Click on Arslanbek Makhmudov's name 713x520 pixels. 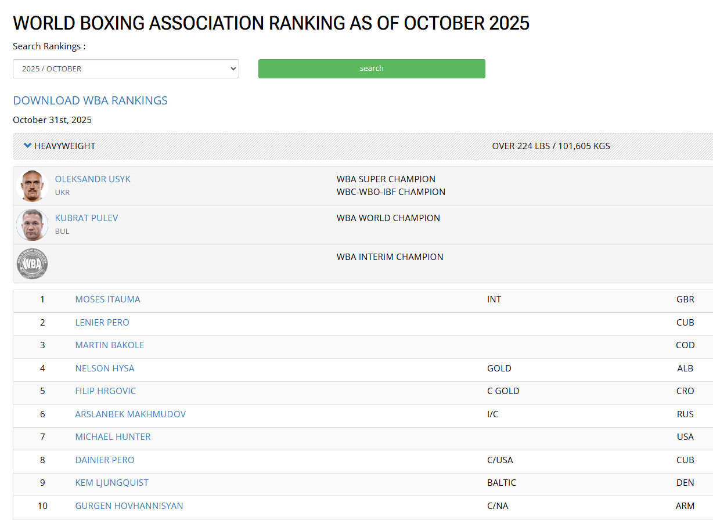point(130,414)
